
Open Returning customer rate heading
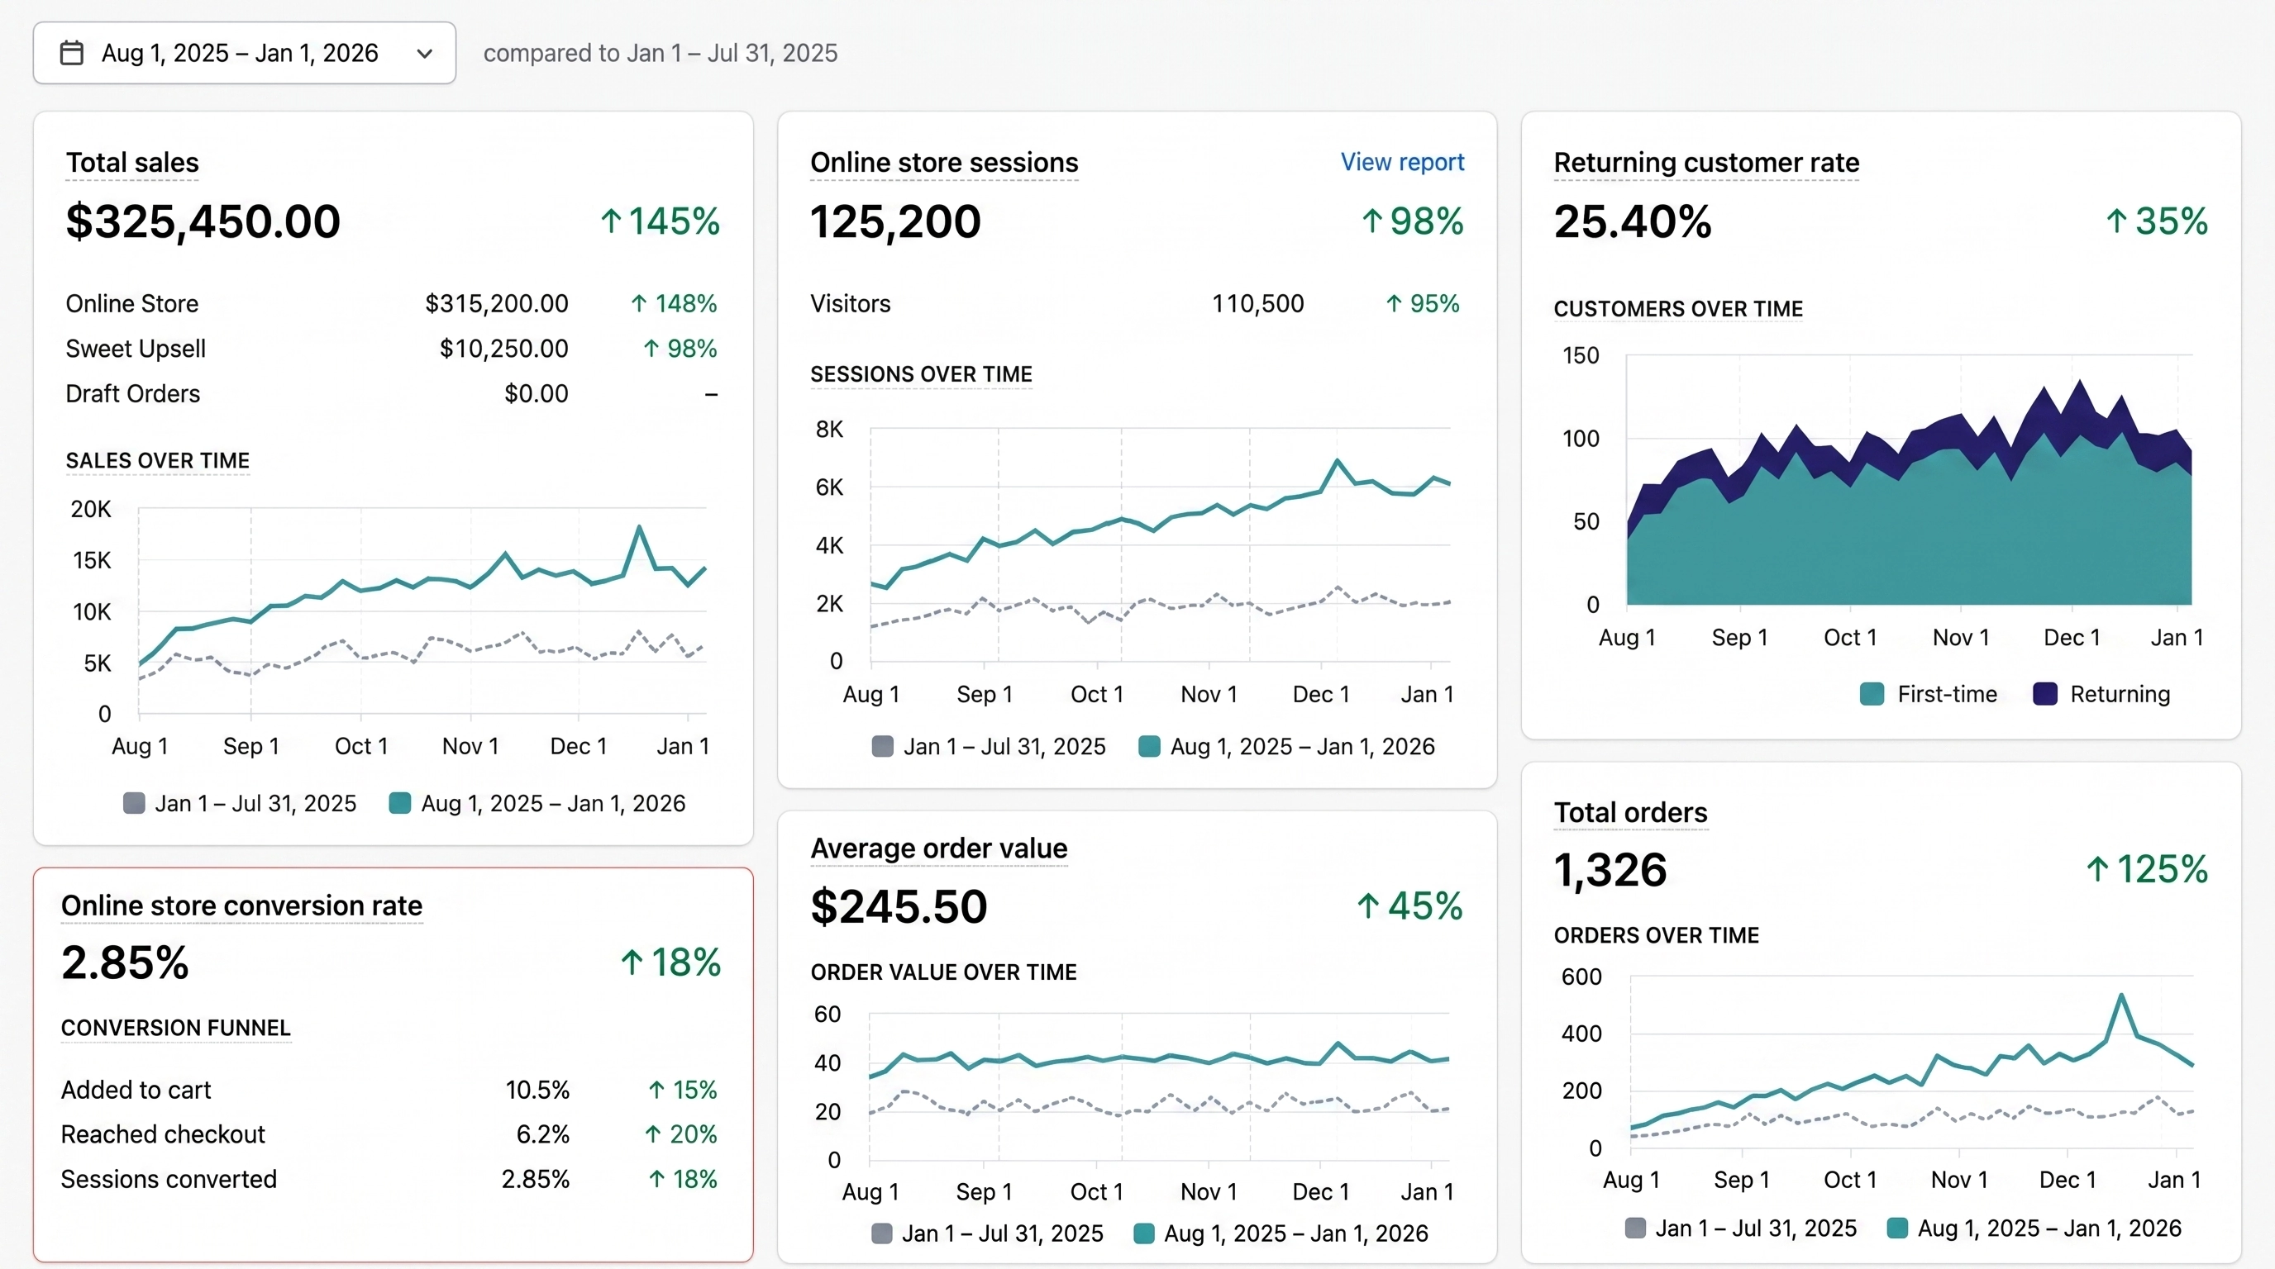coord(1706,164)
